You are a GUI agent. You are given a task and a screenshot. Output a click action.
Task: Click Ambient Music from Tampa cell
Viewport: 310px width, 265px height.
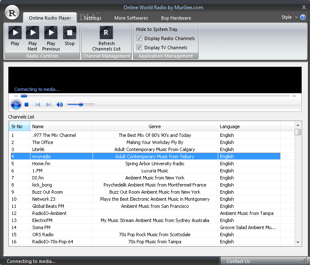[247, 213]
